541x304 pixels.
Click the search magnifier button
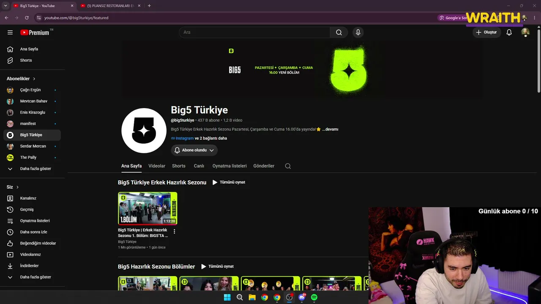click(x=339, y=33)
